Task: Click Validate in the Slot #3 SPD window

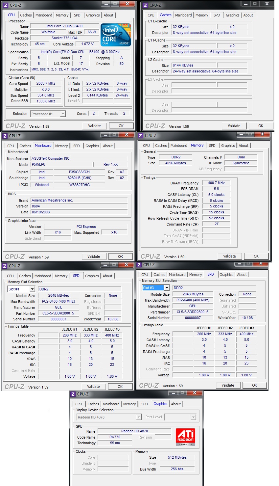Action: pyautogui.click(x=228, y=385)
